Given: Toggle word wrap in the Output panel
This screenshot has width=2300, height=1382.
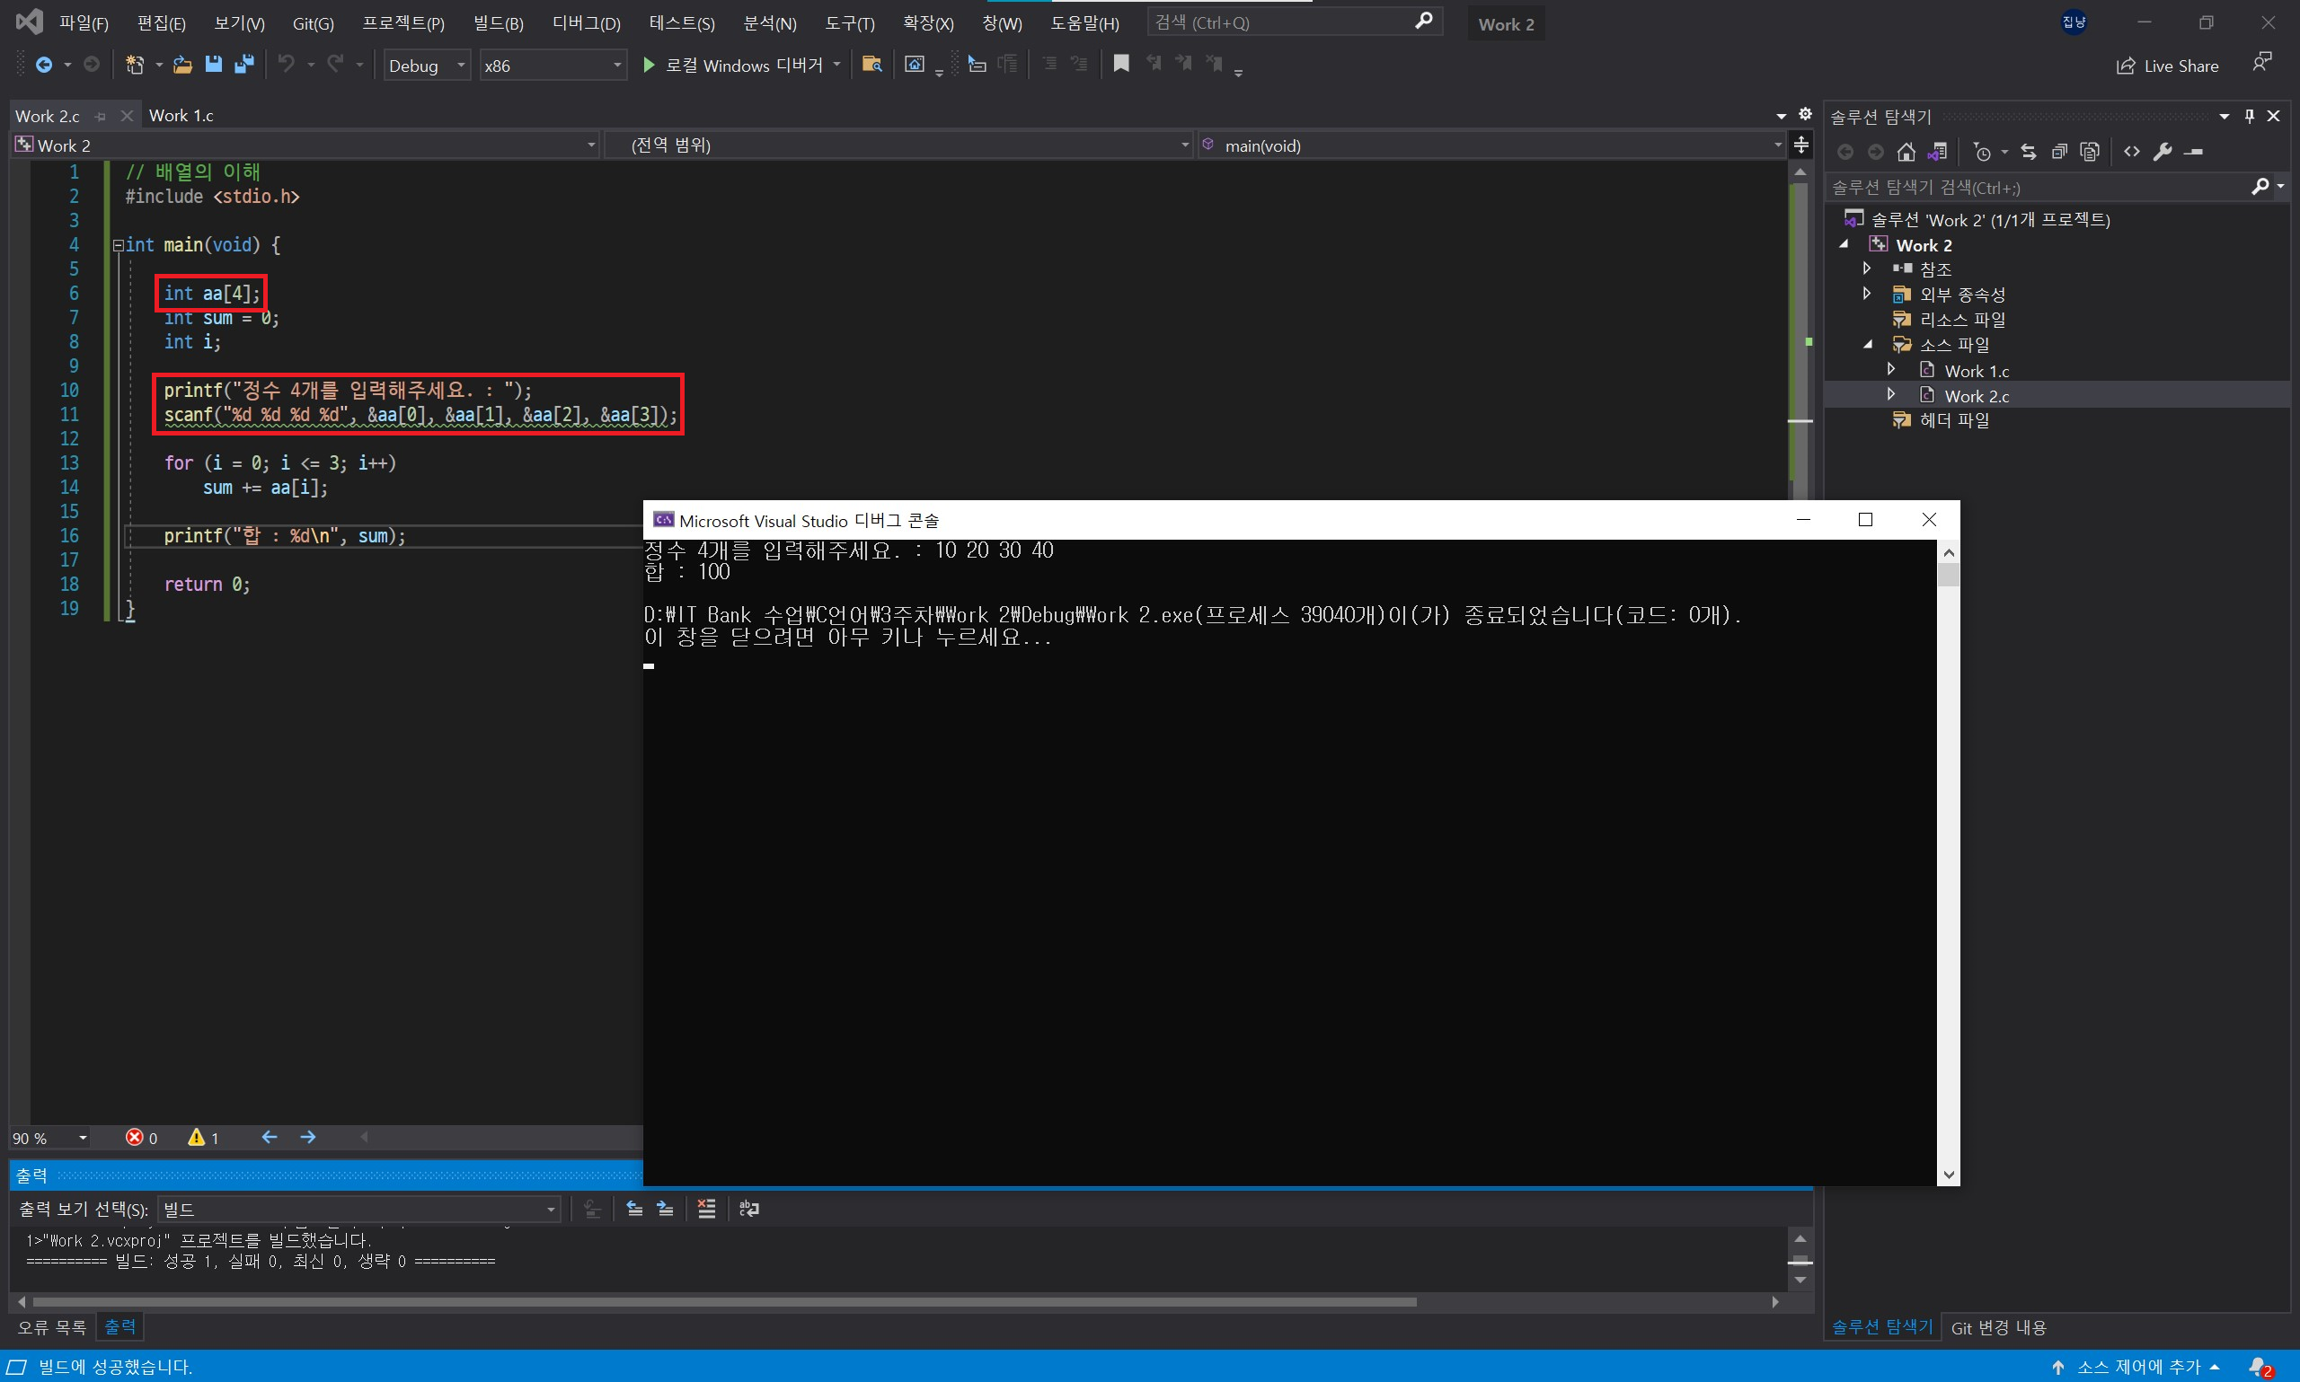Looking at the screenshot, I should pyautogui.click(x=749, y=1209).
